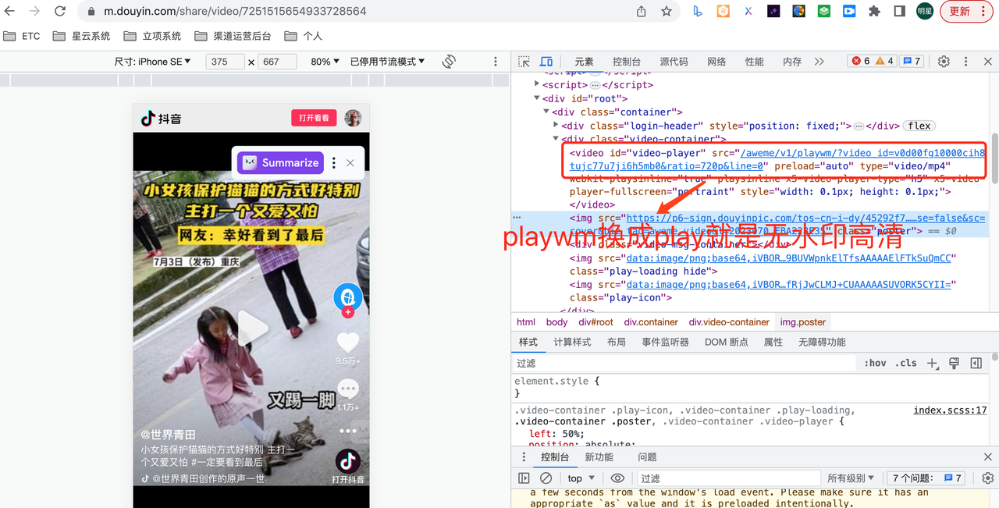The image size is (999, 508).
Task: Reload the page
Action: click(x=60, y=12)
